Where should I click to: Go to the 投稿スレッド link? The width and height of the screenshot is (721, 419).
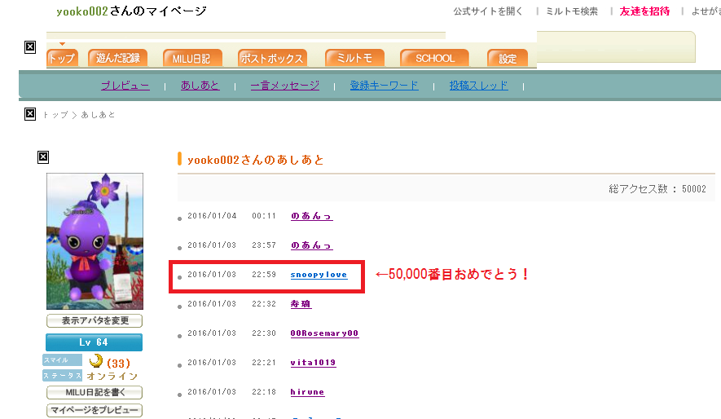(x=478, y=86)
